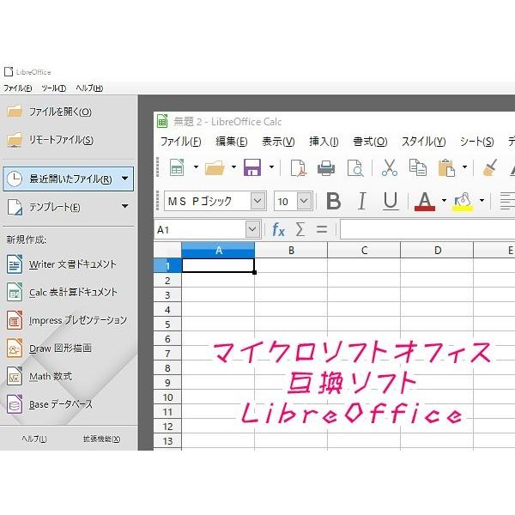The height and width of the screenshot is (515, 515).
Task: Open Start Center ヘルプ(H) menu
Action: point(89,88)
